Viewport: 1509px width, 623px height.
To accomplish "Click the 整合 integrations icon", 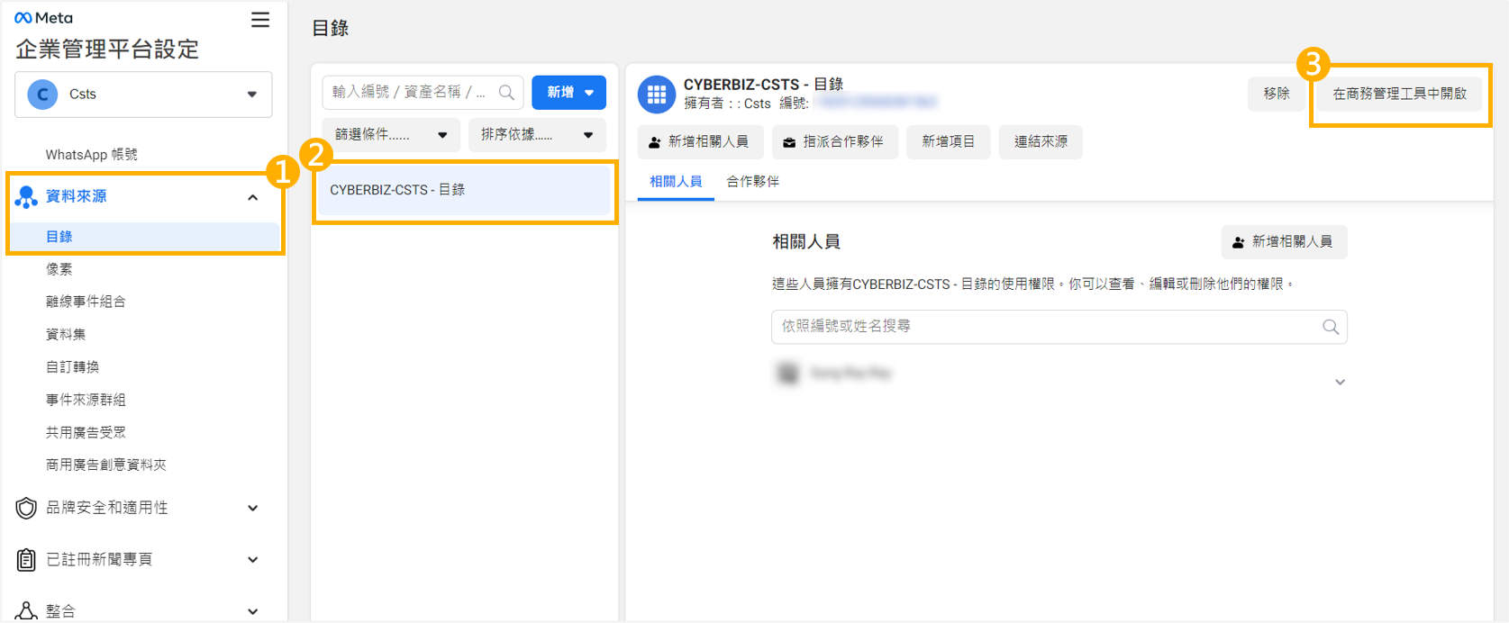I will pyautogui.click(x=26, y=611).
